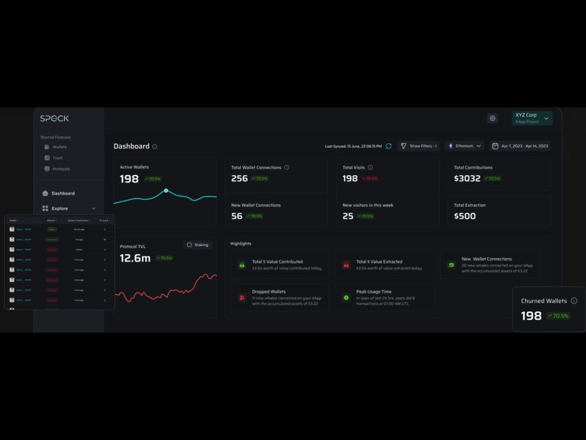Click the Online session cell in wallet table
This screenshot has width=586, height=440.
click(x=79, y=249)
